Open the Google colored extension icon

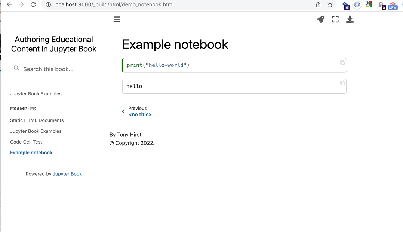point(369,4)
